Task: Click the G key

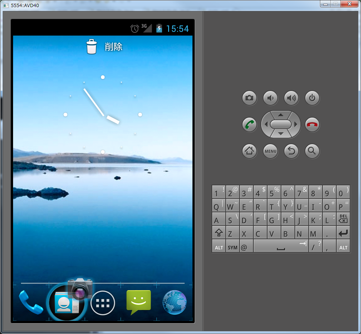Action: coord(274,219)
